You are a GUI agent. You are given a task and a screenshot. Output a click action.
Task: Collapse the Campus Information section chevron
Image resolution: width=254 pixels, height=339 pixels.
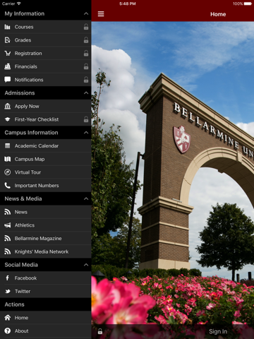tap(86, 133)
